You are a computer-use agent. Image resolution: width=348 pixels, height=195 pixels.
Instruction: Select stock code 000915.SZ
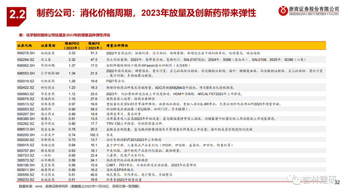coord(26,145)
